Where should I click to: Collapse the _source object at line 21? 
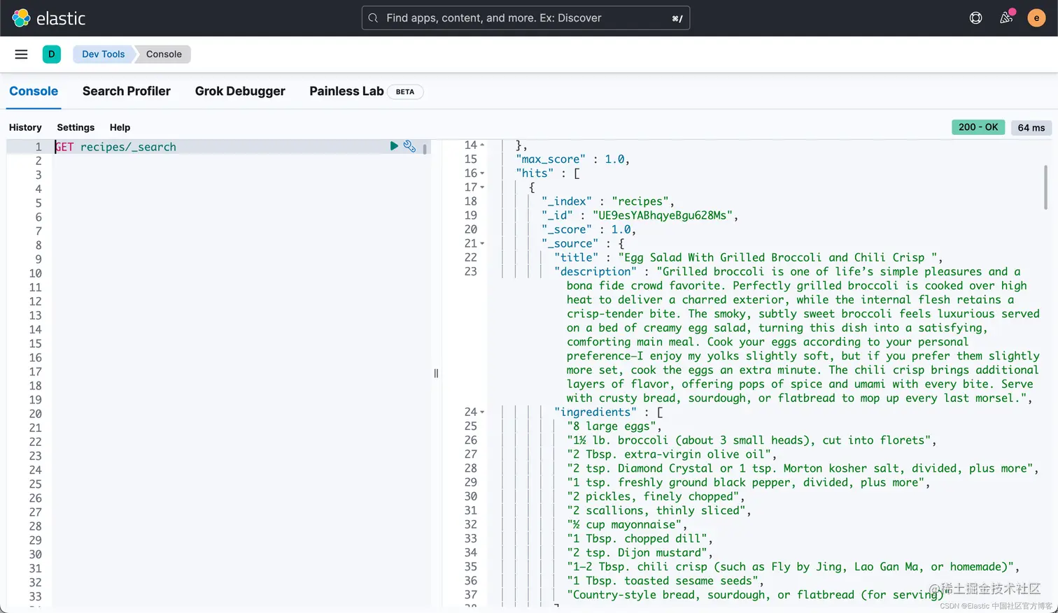[x=482, y=243]
